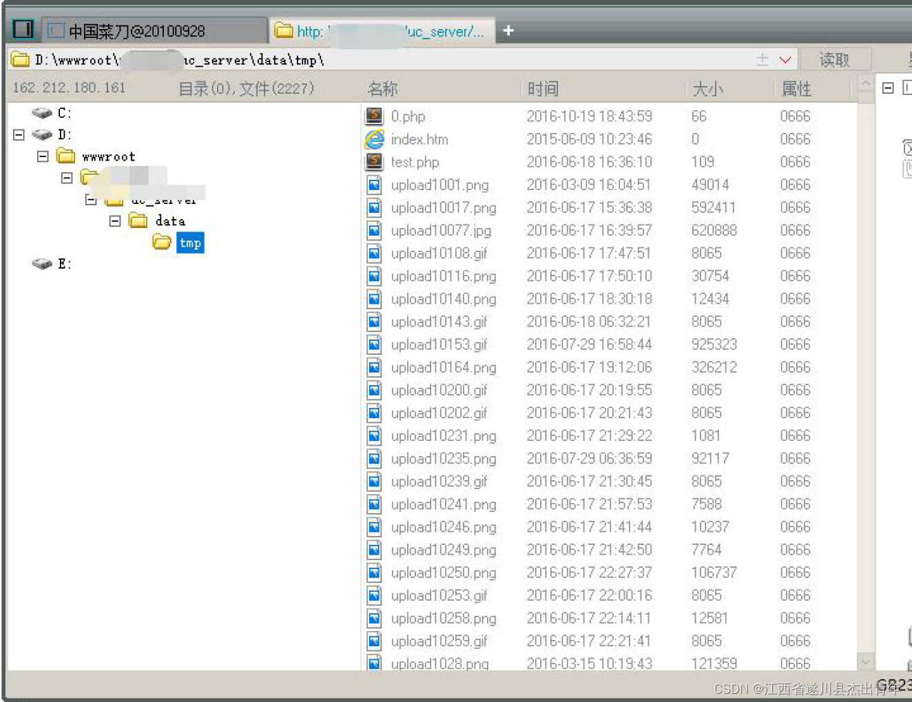Click the upload10077.jpg image icon

tap(374, 230)
